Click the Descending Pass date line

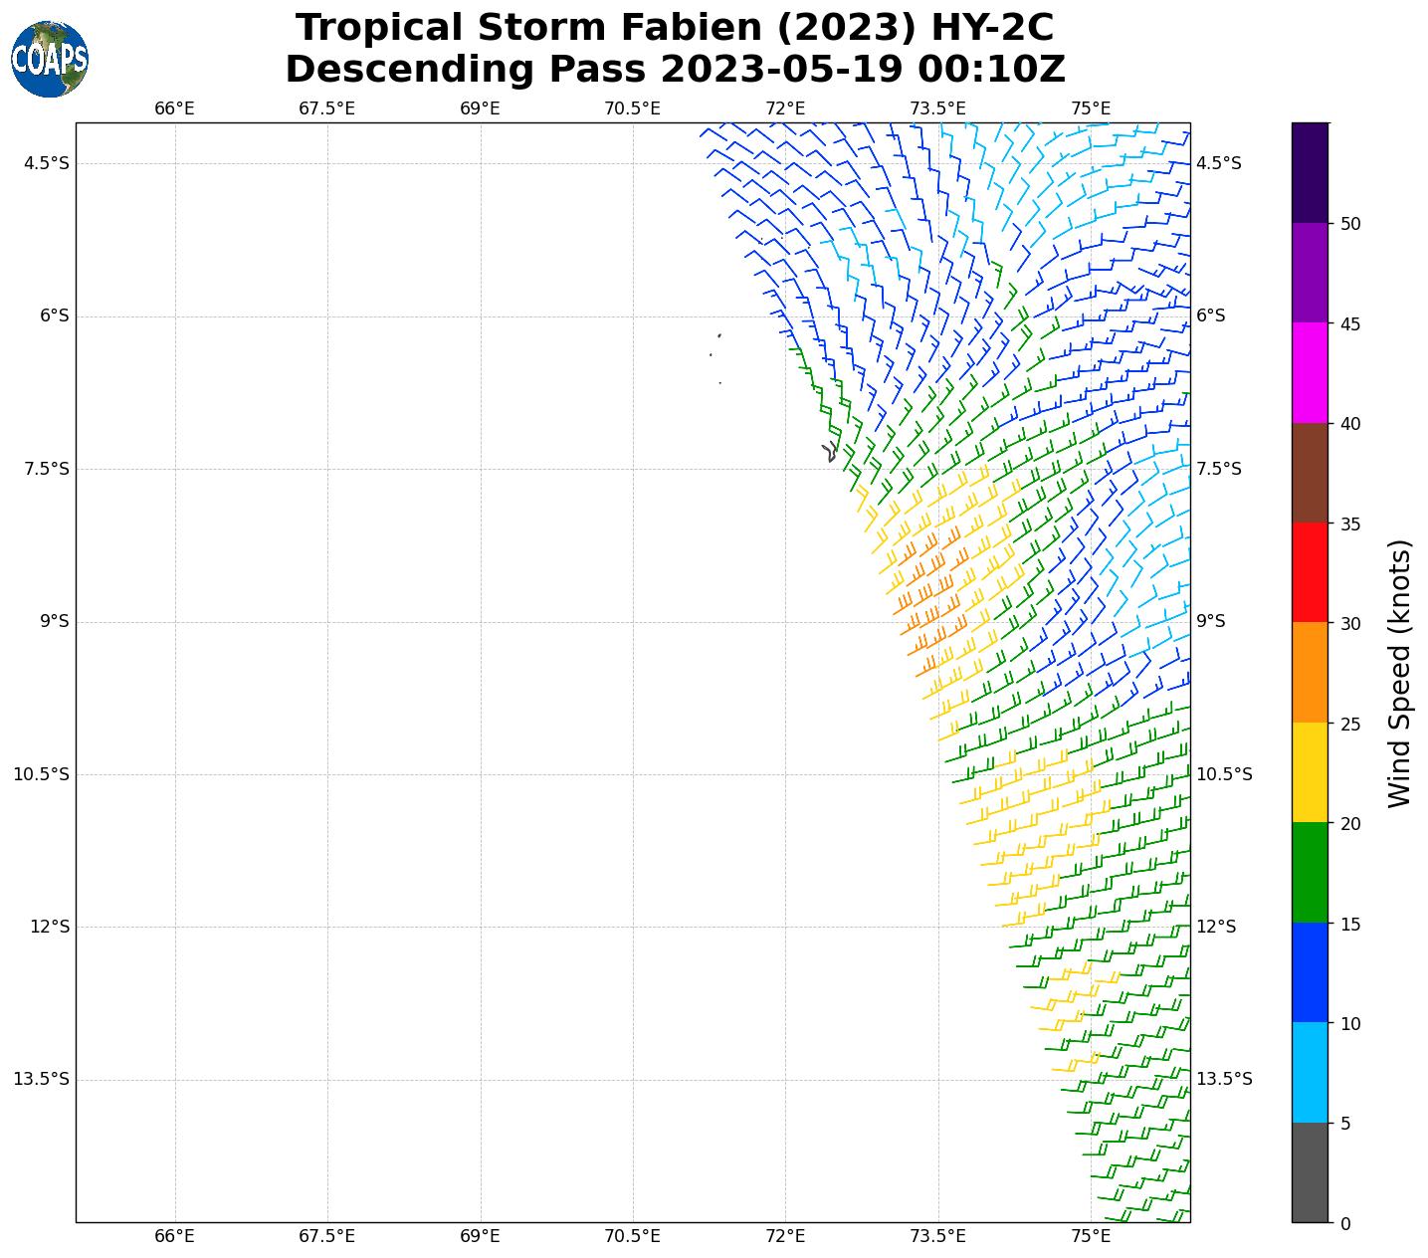coord(675,70)
